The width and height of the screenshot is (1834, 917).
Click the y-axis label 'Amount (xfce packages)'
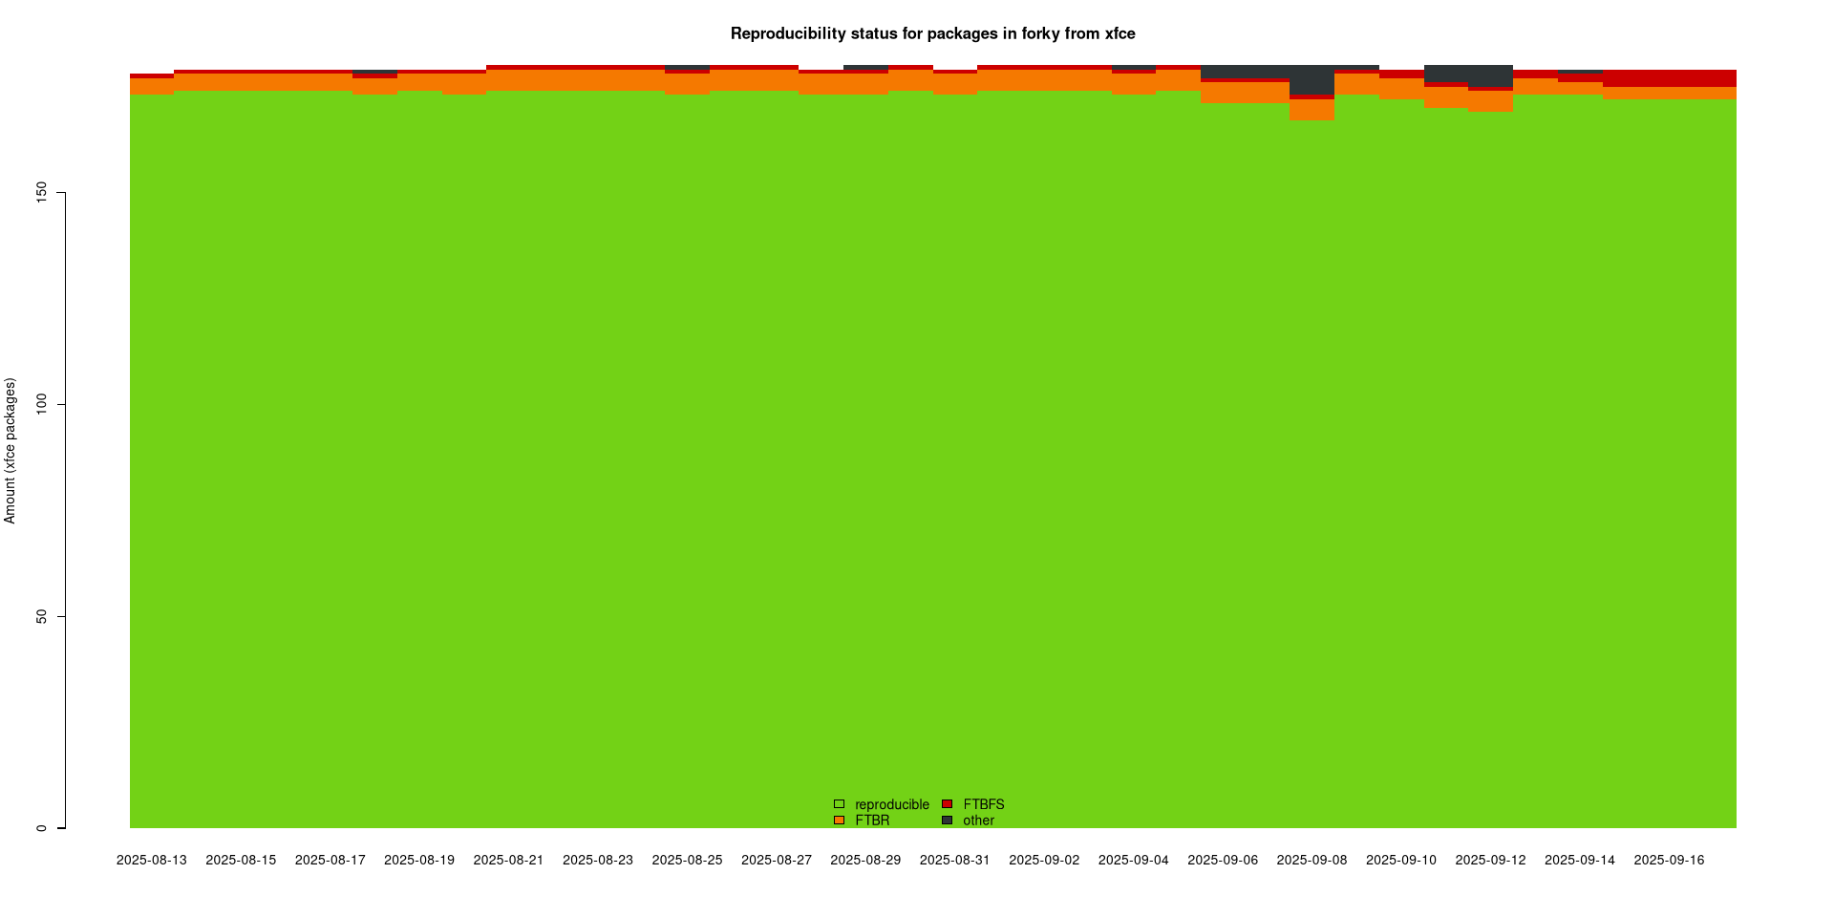coord(11,451)
